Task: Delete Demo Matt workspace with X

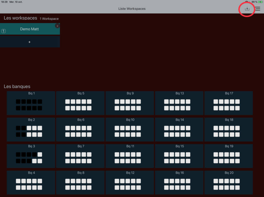Action: tap(57, 26)
